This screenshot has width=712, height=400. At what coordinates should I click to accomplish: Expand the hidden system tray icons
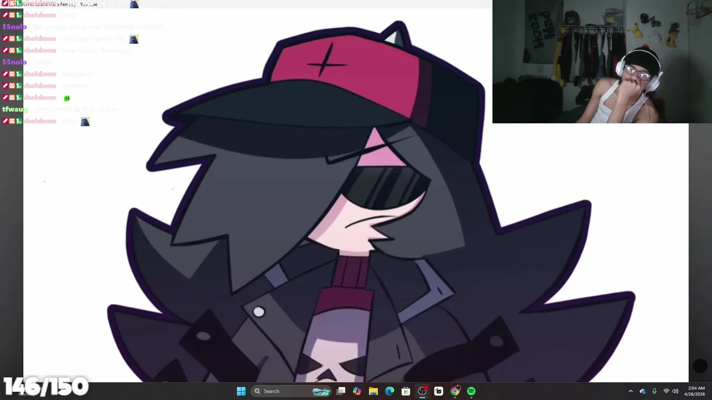click(x=630, y=391)
